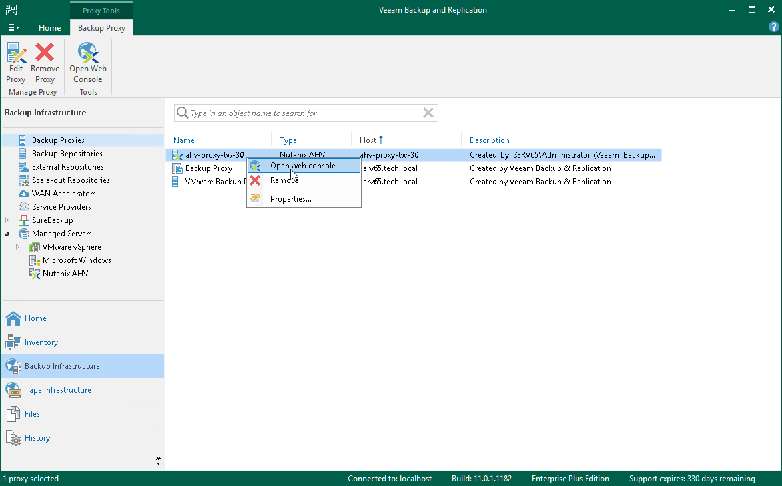The width and height of the screenshot is (782, 486).
Task: Click the VMware vSphere icon
Action: click(x=35, y=247)
